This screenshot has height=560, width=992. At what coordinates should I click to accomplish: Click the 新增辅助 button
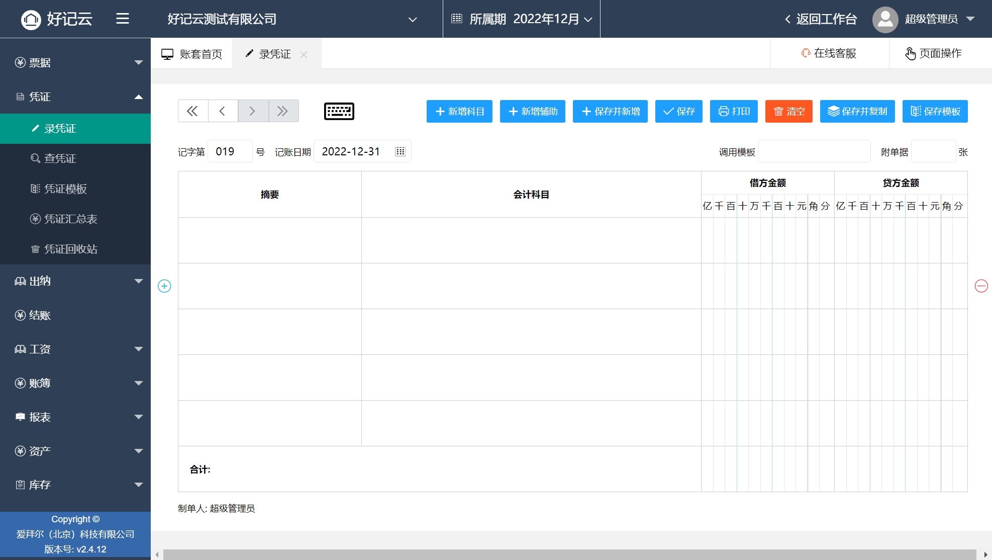[x=533, y=111]
